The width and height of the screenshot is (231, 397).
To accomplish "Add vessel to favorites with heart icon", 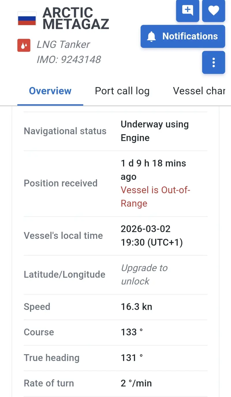I will click(x=213, y=10).
